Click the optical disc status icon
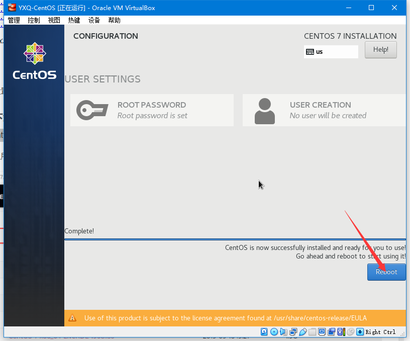This screenshot has width=410, height=341. [x=274, y=332]
